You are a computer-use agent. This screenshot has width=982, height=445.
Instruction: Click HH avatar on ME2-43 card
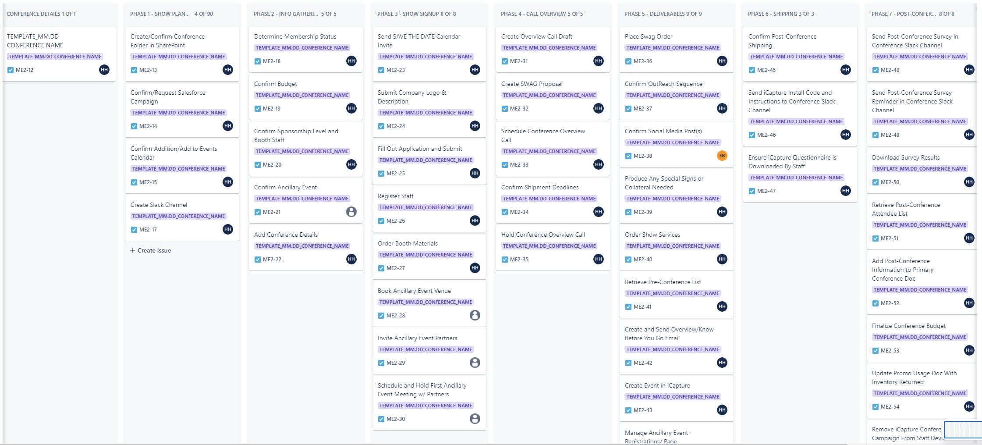click(x=722, y=410)
